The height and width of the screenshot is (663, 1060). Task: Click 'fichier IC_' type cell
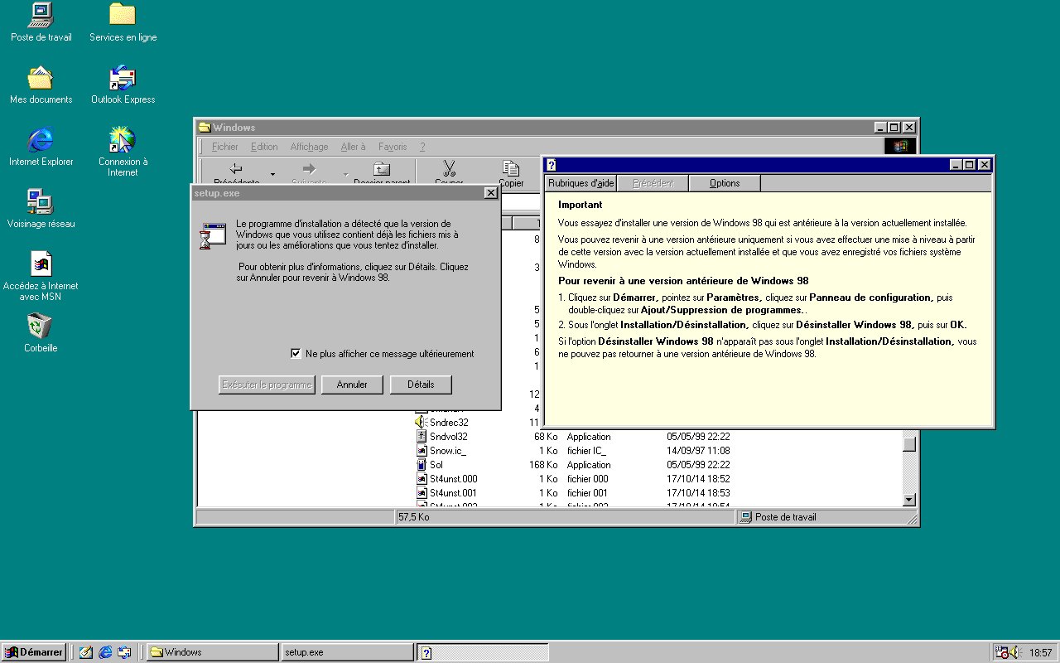587,451
